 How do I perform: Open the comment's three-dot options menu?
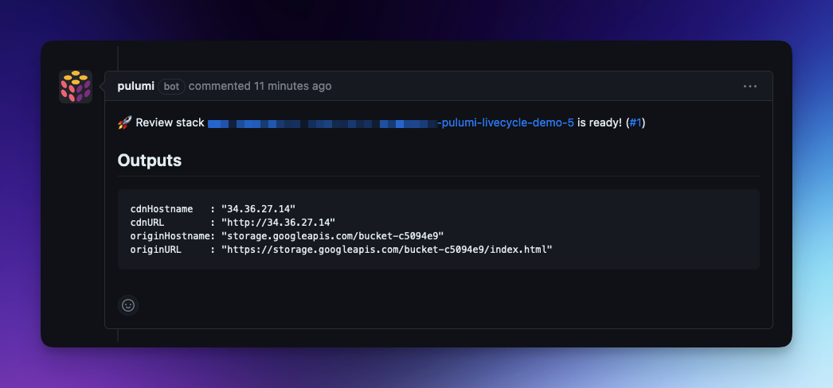[749, 86]
